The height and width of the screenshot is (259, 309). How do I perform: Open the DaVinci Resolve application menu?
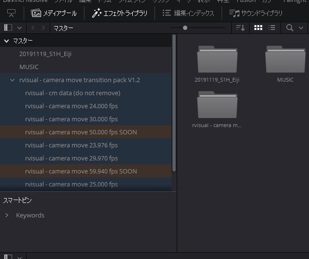pyautogui.click(x=25, y=1)
